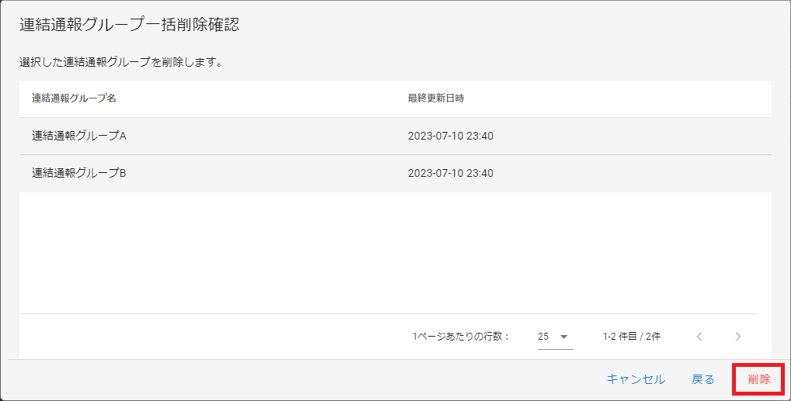Click the 選択した連結通報グループを削除します message

122,61
